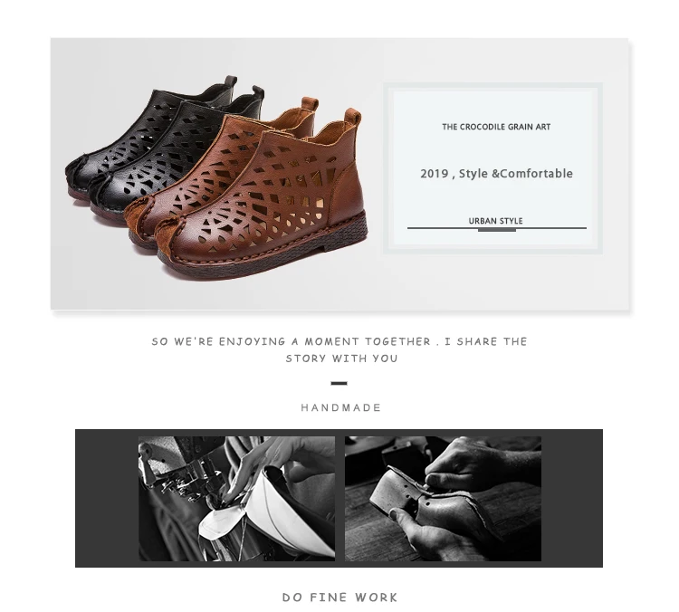679x612 pixels.
Task: Click the HANDMADE heading text
Action: click(340, 407)
